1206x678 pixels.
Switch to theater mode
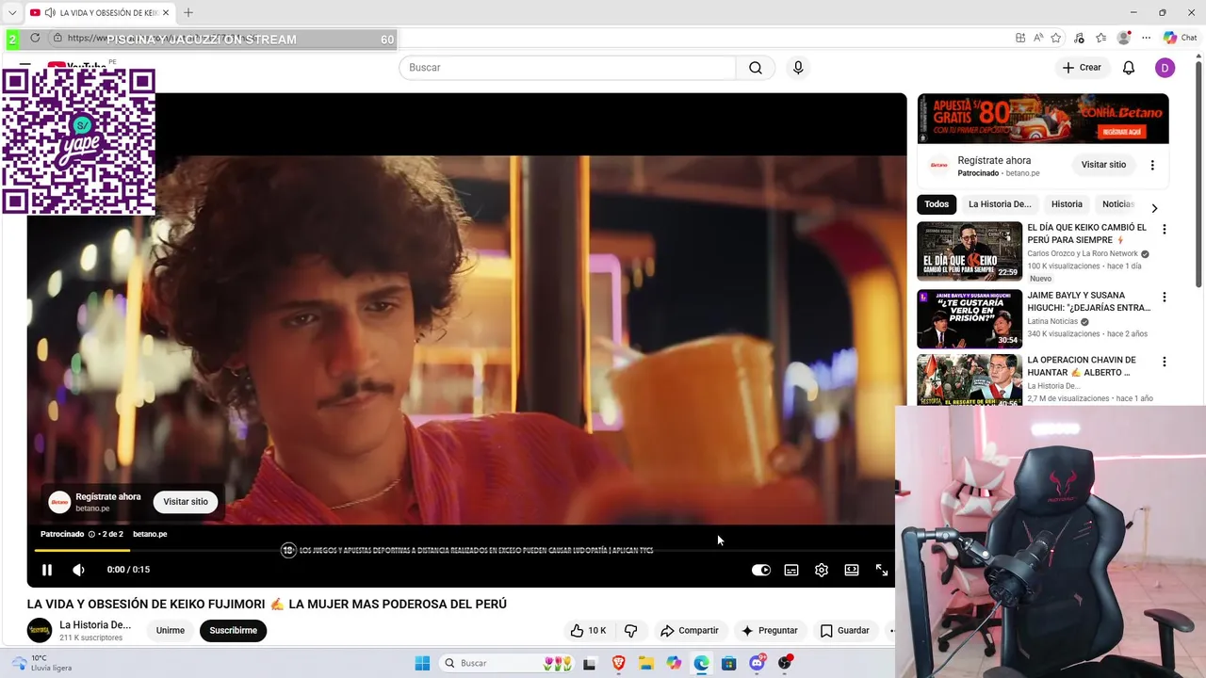tap(852, 570)
